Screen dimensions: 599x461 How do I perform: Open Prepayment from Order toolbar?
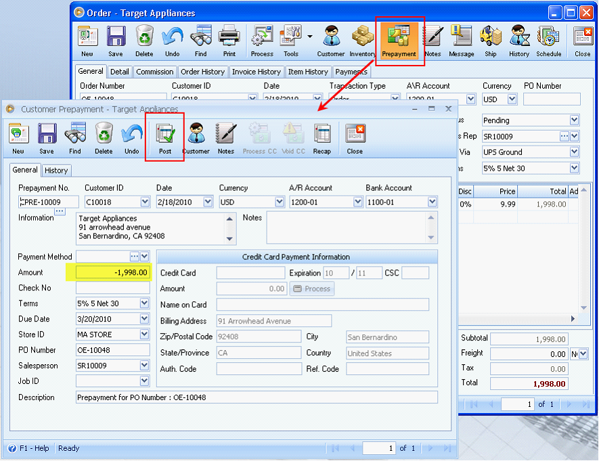[399, 41]
